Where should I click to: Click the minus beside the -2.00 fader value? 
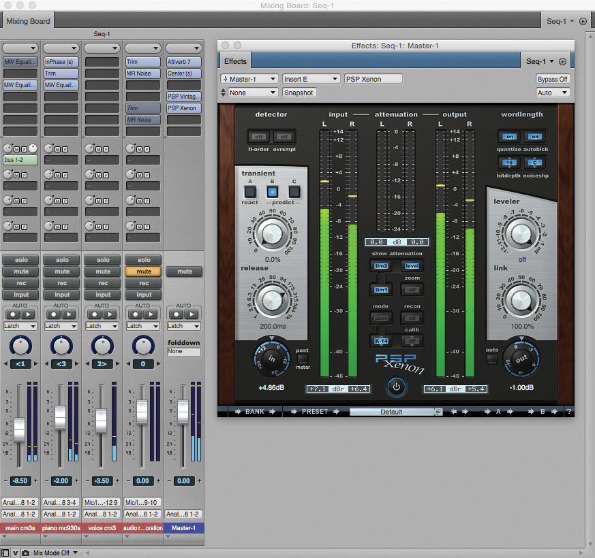(x=46, y=480)
